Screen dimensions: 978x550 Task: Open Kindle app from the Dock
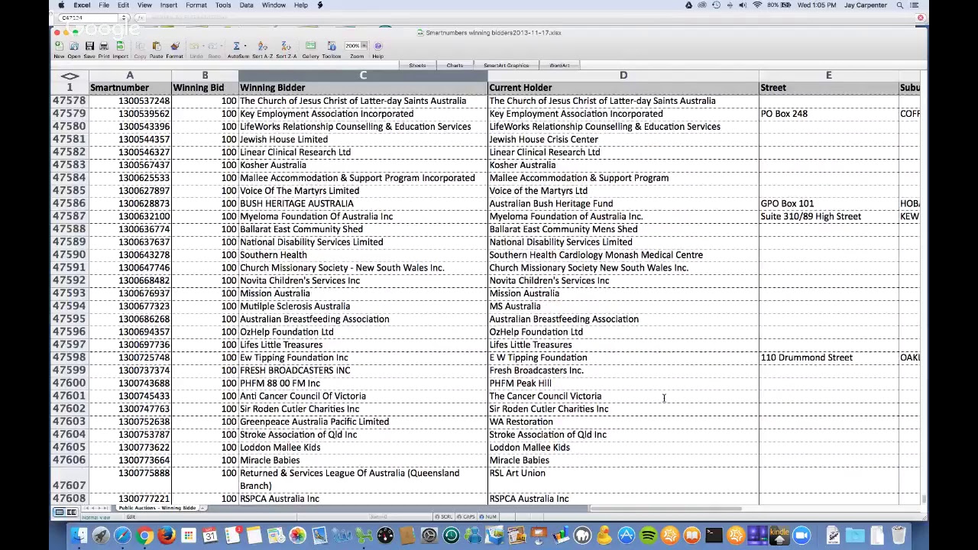pos(779,535)
